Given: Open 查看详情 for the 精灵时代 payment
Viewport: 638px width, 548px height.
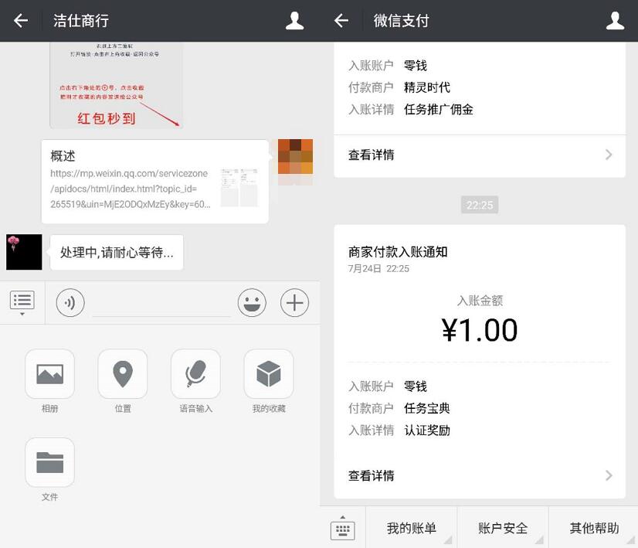Looking at the screenshot, I should [480, 155].
